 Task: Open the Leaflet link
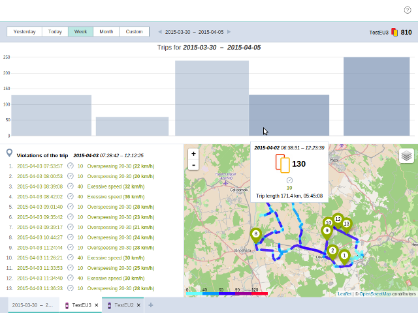344,294
